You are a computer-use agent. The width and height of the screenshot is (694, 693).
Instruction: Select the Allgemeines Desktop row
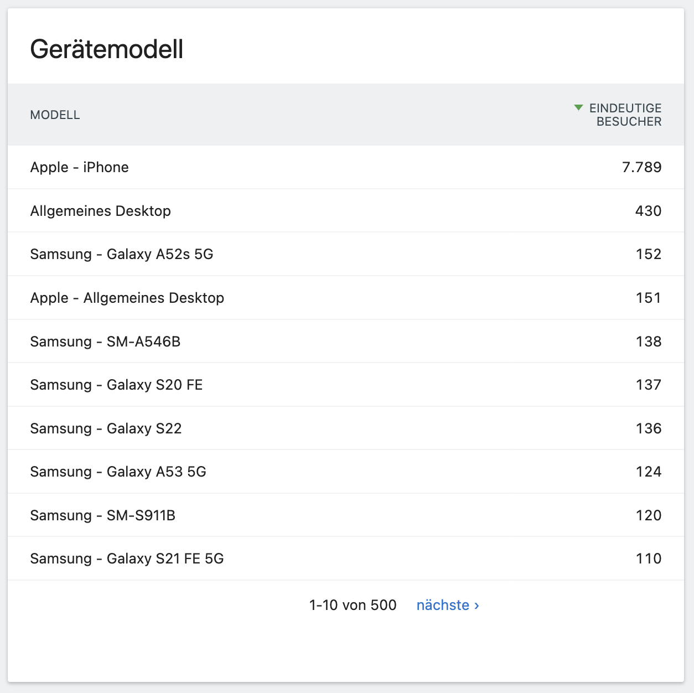click(100, 211)
